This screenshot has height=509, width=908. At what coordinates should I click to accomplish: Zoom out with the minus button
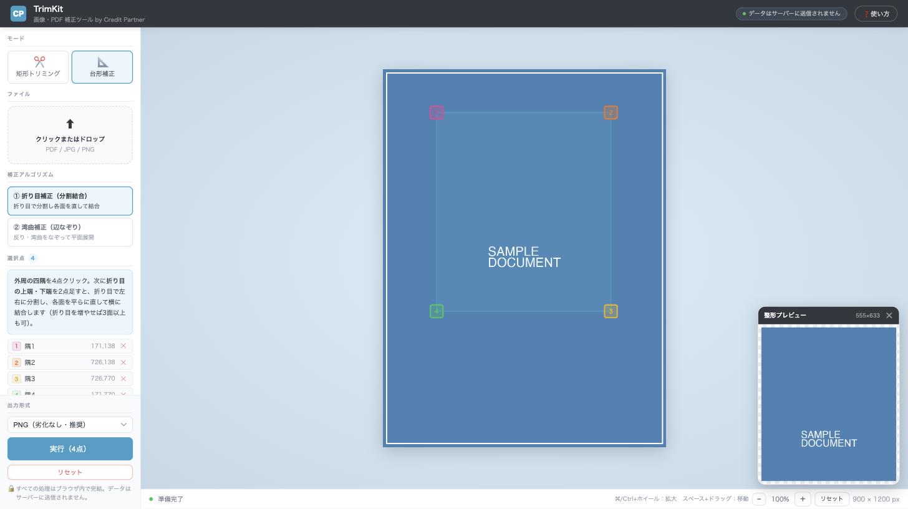click(x=759, y=499)
